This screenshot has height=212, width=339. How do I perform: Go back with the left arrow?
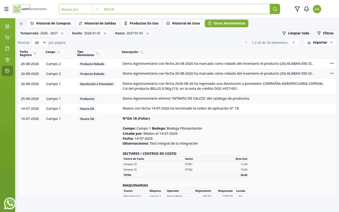tap(22, 24)
